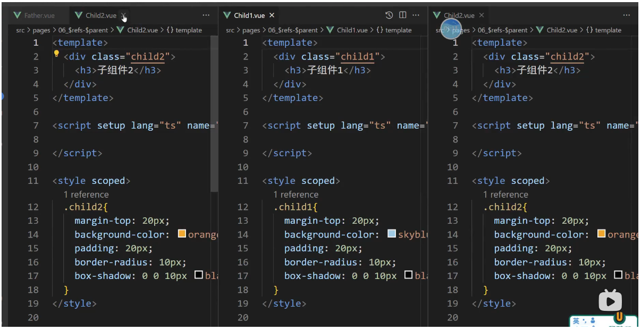The image size is (641, 330).
Task: Click the lightbulb code action icon on line 2
Action: 56,54
